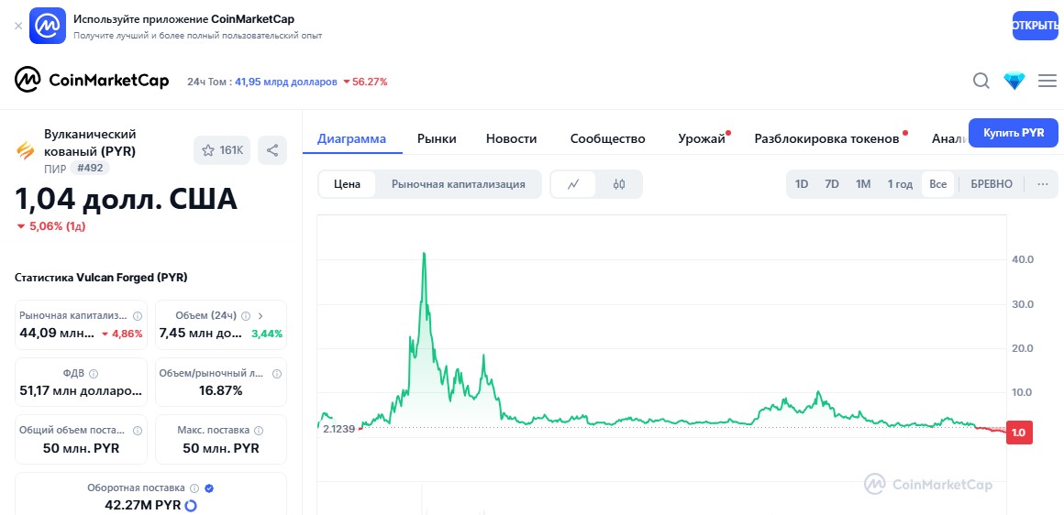Click the 51,17 млн FDV value
This screenshot has width=1064, height=515.
[x=81, y=391]
